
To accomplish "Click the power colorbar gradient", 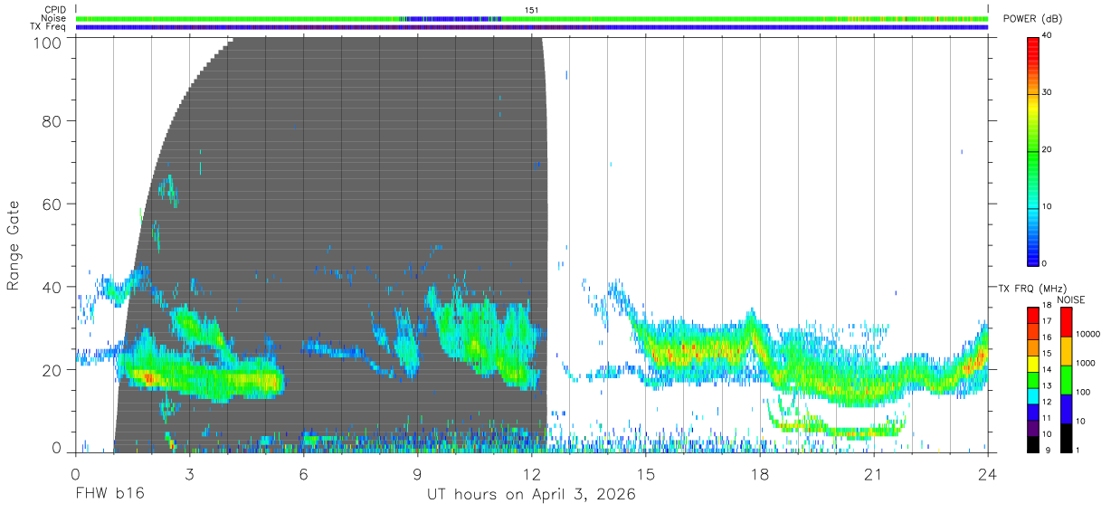I will [x=1033, y=151].
